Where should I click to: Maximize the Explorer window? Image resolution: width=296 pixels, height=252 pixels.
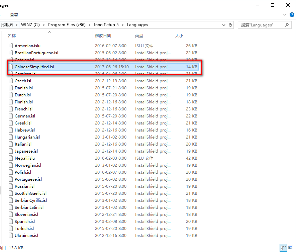pos(273,5)
